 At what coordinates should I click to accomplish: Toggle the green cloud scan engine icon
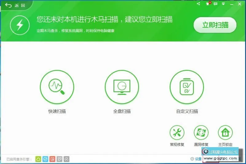38,159
